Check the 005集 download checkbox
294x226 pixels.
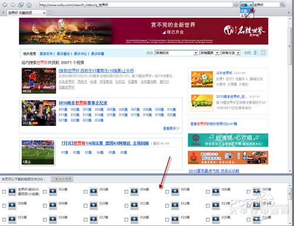coord(167,192)
